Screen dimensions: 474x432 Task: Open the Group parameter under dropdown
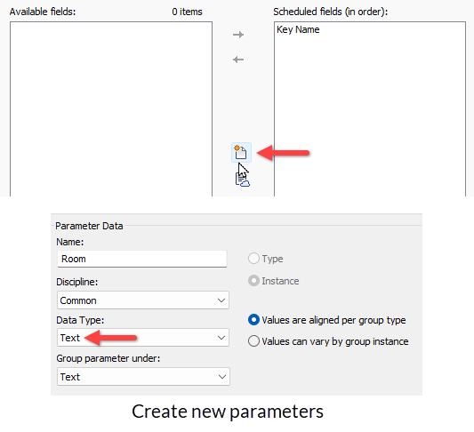point(143,377)
